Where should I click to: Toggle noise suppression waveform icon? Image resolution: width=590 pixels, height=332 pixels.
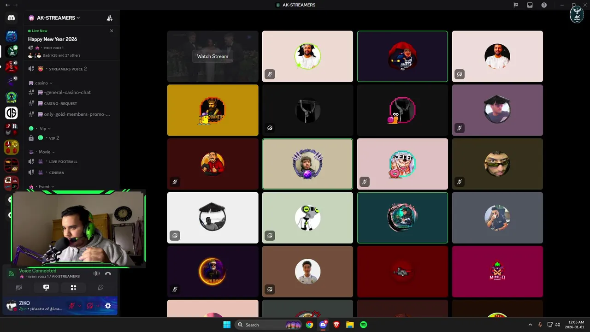pyautogui.click(x=96, y=273)
